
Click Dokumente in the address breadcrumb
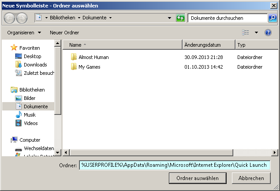(x=94, y=18)
